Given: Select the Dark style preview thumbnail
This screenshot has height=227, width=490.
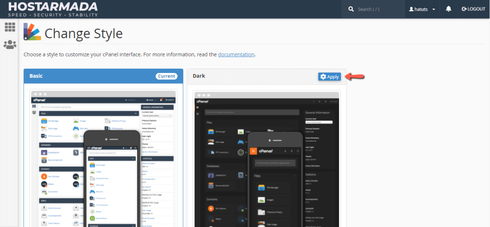Looking at the screenshot, I should pos(267,159).
